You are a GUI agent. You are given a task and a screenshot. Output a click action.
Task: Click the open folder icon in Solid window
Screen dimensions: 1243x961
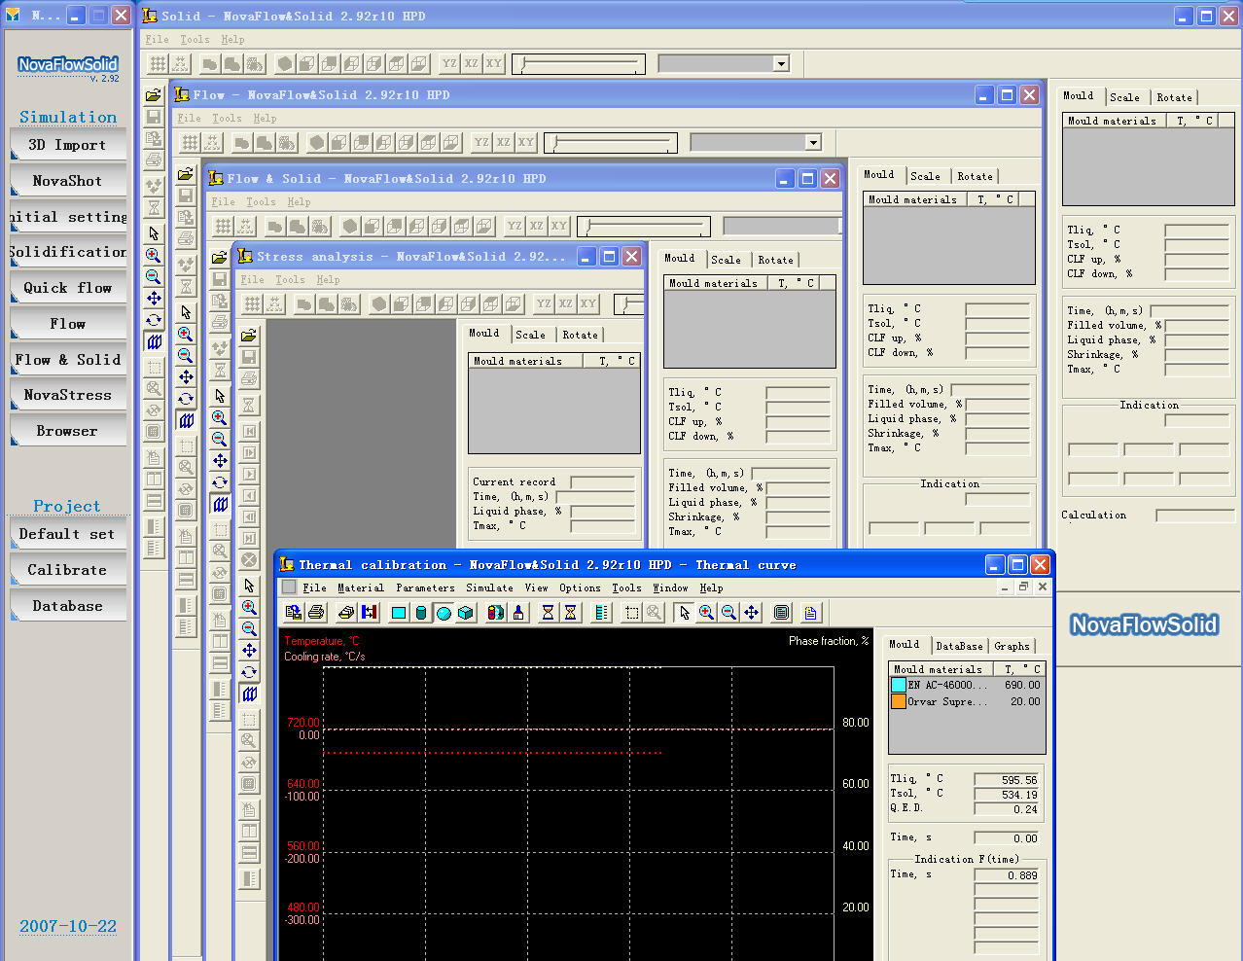(x=154, y=95)
